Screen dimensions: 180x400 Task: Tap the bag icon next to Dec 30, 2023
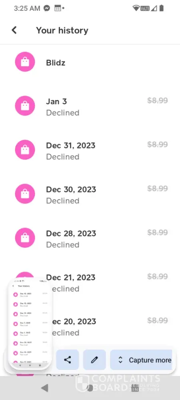[x=25, y=194]
